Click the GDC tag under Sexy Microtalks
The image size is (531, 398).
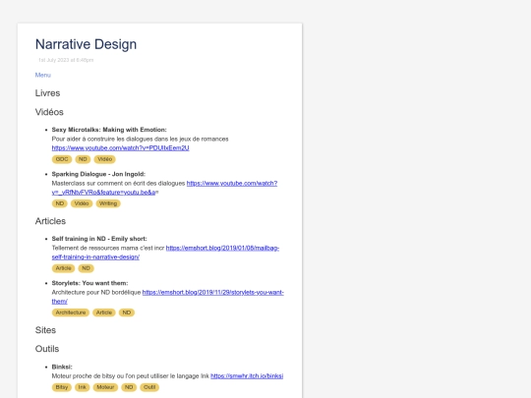click(62, 159)
